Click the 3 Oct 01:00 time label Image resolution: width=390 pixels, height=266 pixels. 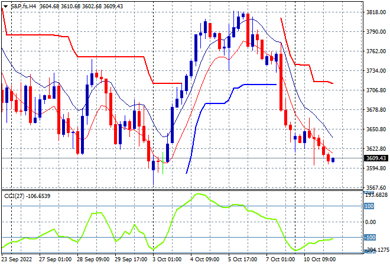(167, 259)
